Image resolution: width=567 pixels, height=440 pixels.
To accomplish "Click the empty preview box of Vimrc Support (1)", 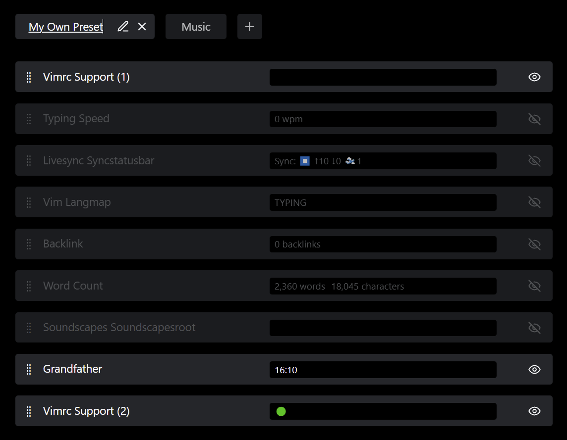I will [383, 77].
